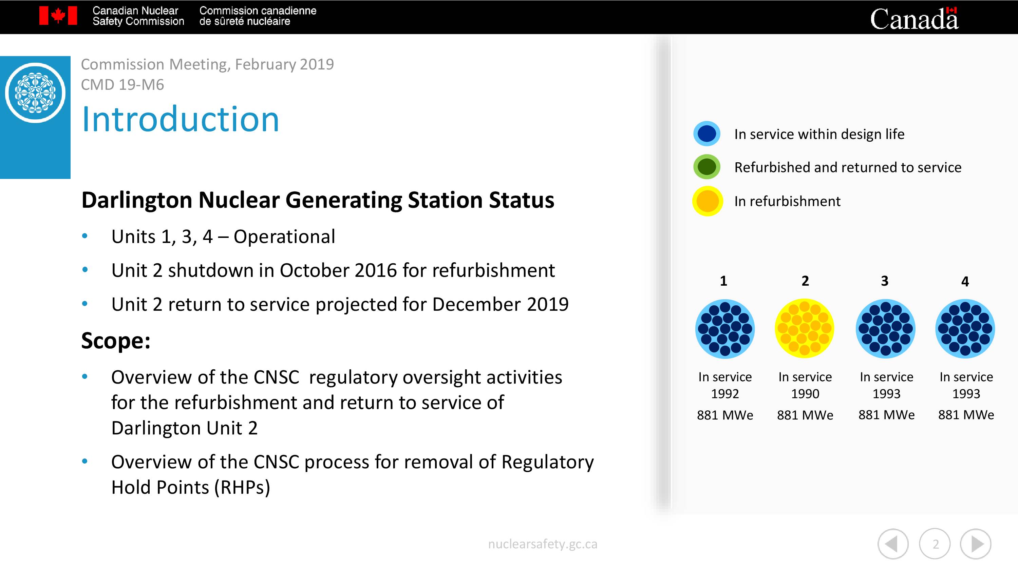The width and height of the screenshot is (1018, 572).
Task: Click the blue 'In service within design life' swatch
Action: [707, 134]
